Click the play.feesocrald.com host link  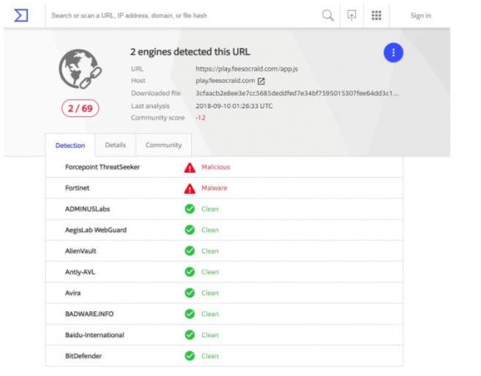(225, 81)
